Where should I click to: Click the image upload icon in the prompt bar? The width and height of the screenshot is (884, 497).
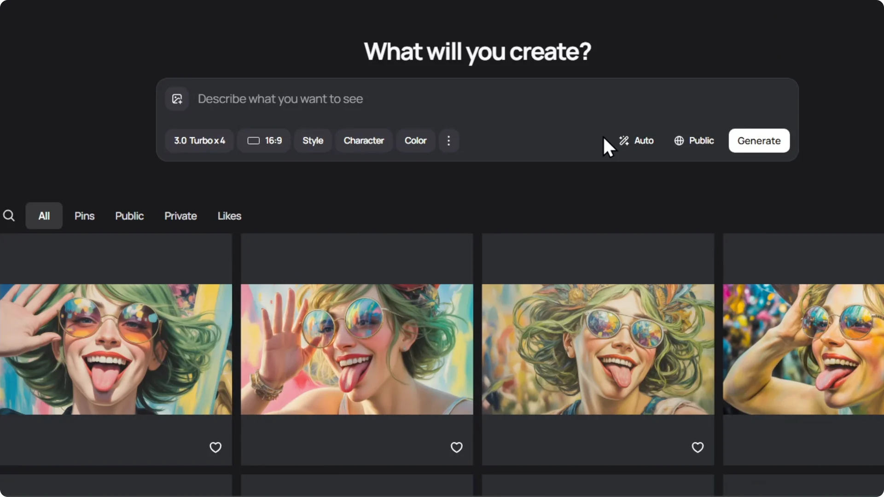tap(177, 98)
